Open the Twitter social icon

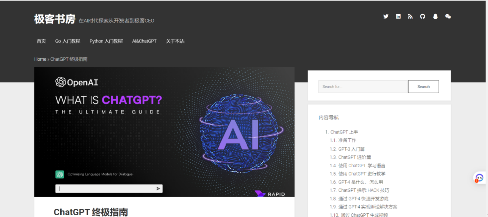pos(386,17)
